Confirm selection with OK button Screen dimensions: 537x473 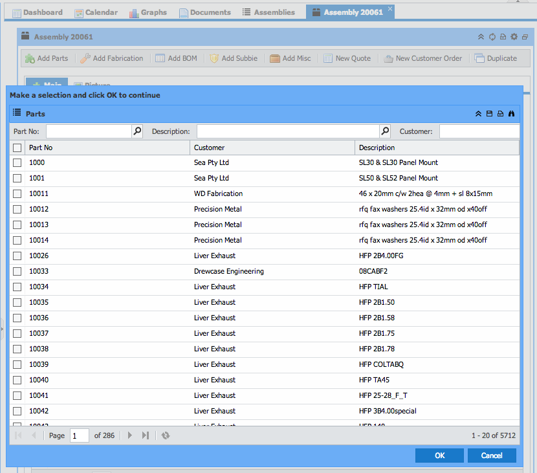[439, 456]
